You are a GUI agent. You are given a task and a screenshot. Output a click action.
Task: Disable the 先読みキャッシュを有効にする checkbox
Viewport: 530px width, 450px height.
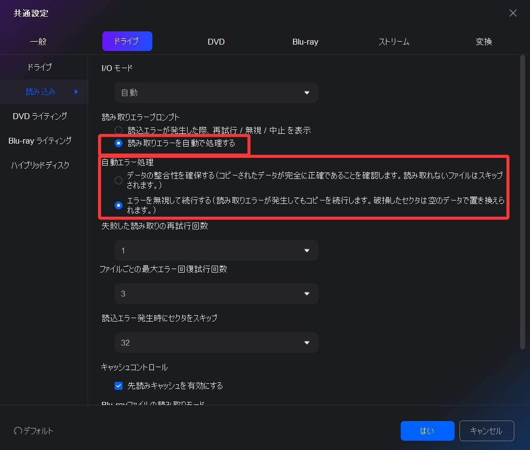(119, 386)
